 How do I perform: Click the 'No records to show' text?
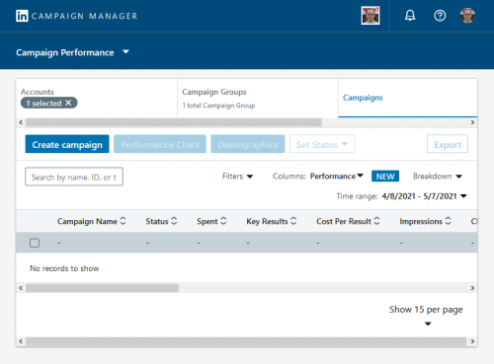tap(64, 268)
